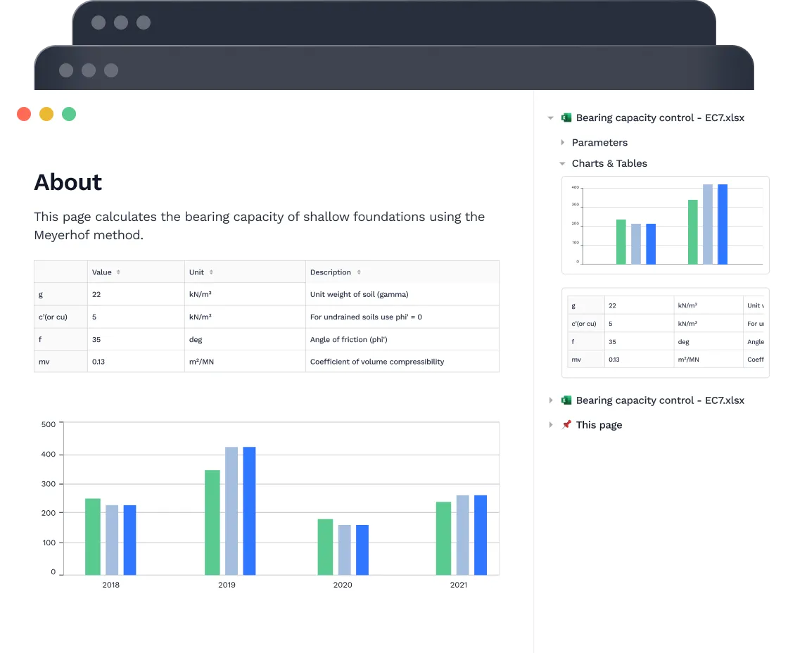This screenshot has height=653, width=788.
Task: Sort the table by the Description column arrows
Action: tap(359, 272)
